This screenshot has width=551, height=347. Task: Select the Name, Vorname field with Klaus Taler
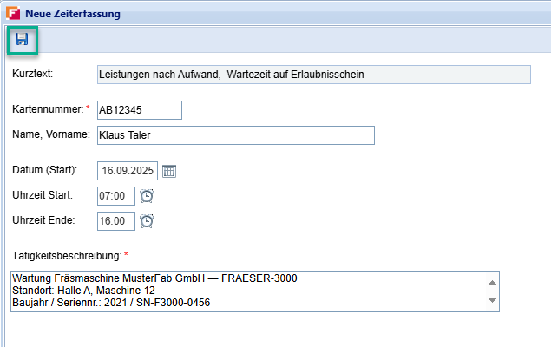click(234, 135)
